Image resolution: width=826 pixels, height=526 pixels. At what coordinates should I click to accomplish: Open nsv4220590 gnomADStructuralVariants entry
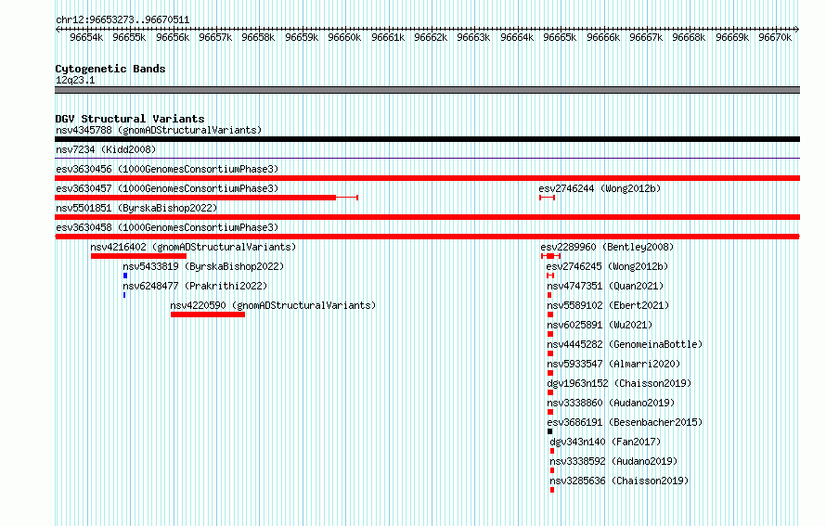(273, 305)
